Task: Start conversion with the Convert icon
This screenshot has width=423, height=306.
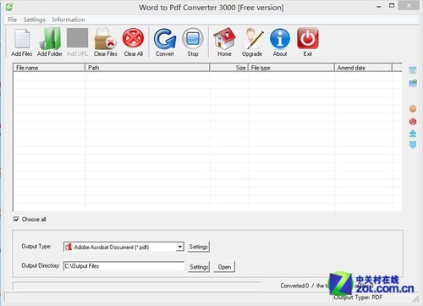Action: tap(165, 39)
